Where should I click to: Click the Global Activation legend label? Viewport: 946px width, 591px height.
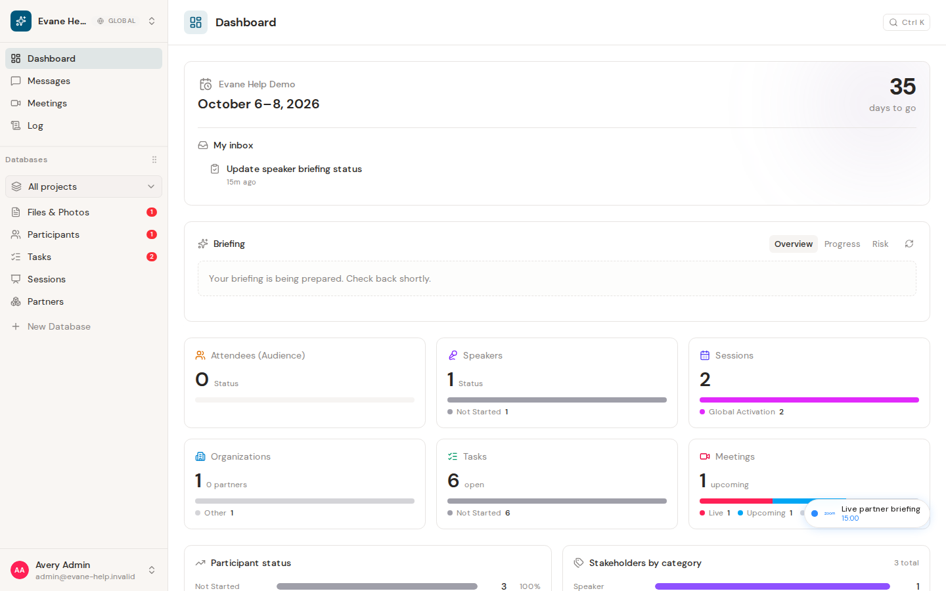click(742, 412)
